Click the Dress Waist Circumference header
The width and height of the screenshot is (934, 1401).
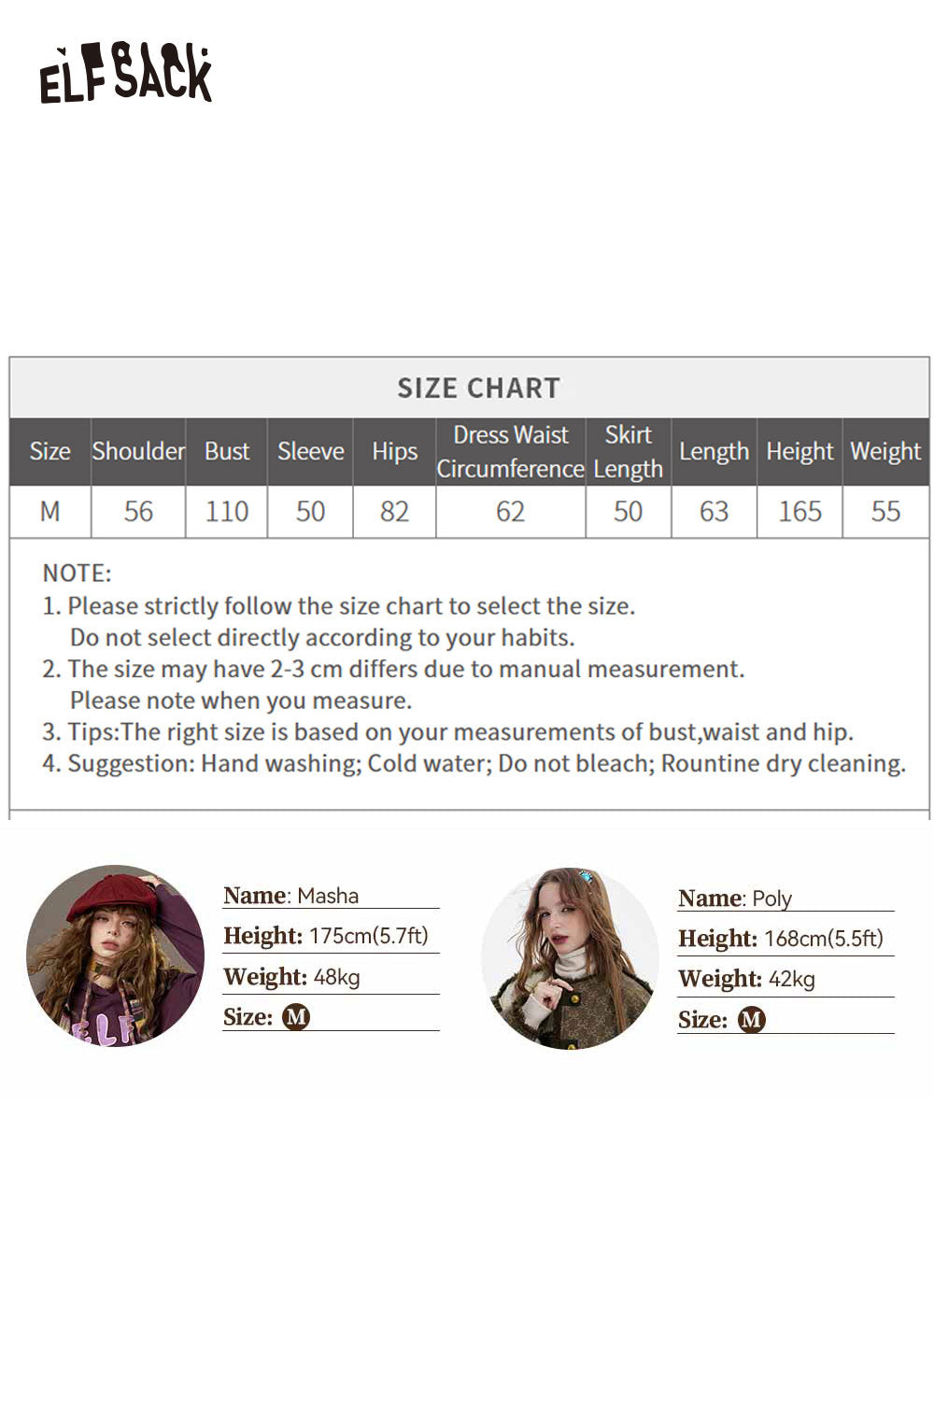coord(510,451)
